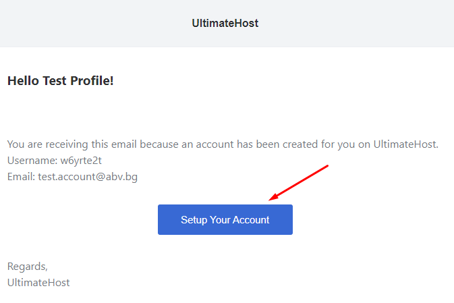This screenshot has height=303, width=454.
Task: Click the 'Email:' label text
Action: (x=21, y=177)
